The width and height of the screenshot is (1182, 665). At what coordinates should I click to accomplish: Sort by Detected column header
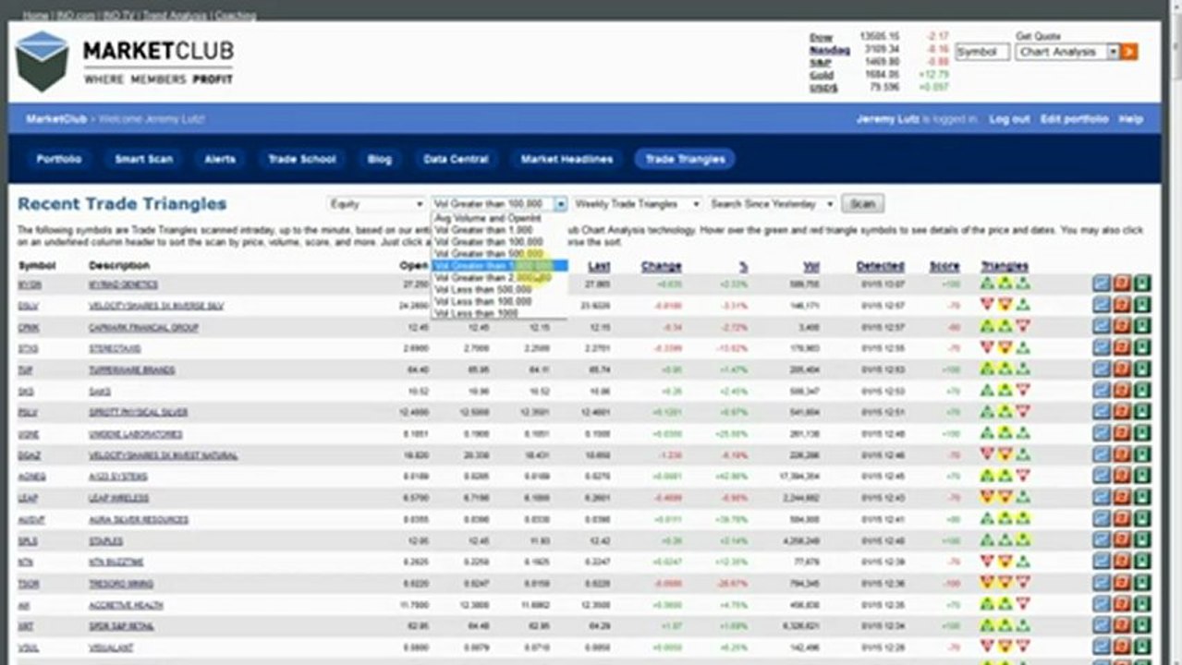[x=880, y=266]
